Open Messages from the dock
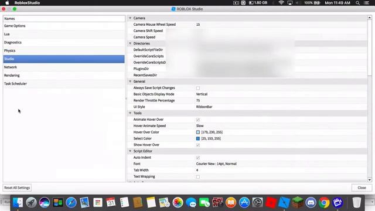This screenshot has width=375, height=211. coord(191,203)
